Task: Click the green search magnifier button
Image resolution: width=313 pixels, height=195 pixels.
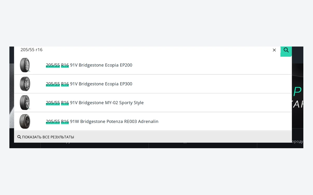Action: [286, 51]
